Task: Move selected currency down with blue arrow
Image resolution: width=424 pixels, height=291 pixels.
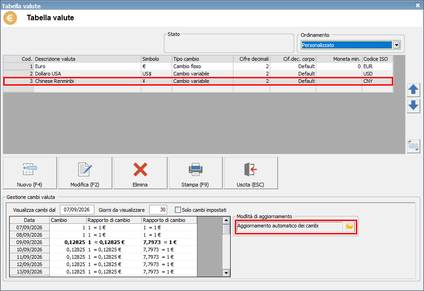Action: coord(413,106)
